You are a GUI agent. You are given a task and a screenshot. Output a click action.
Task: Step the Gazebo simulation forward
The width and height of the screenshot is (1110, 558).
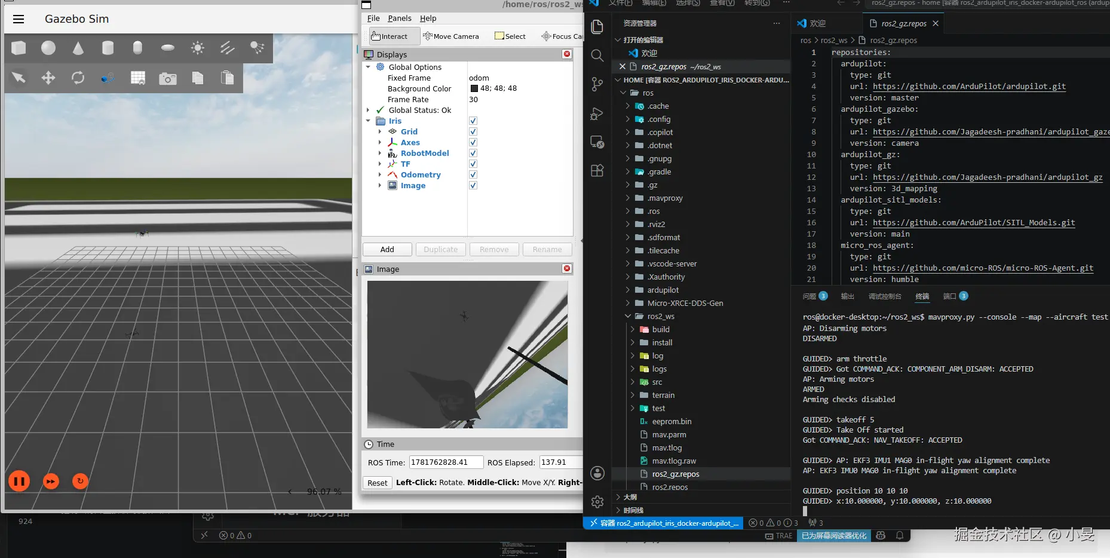tap(51, 481)
